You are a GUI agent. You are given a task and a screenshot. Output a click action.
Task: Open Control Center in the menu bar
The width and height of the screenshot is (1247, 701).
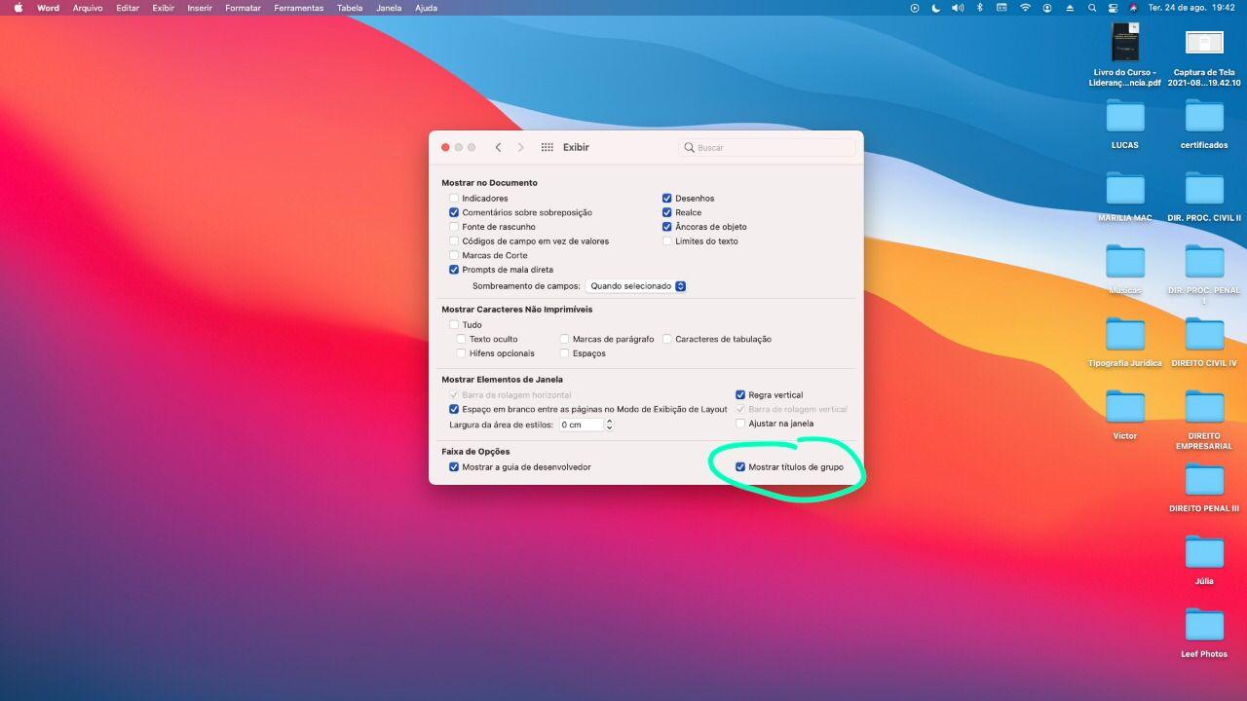coord(1113,8)
